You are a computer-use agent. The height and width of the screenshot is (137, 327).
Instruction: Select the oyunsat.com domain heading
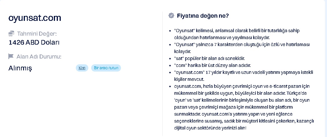point(35,18)
